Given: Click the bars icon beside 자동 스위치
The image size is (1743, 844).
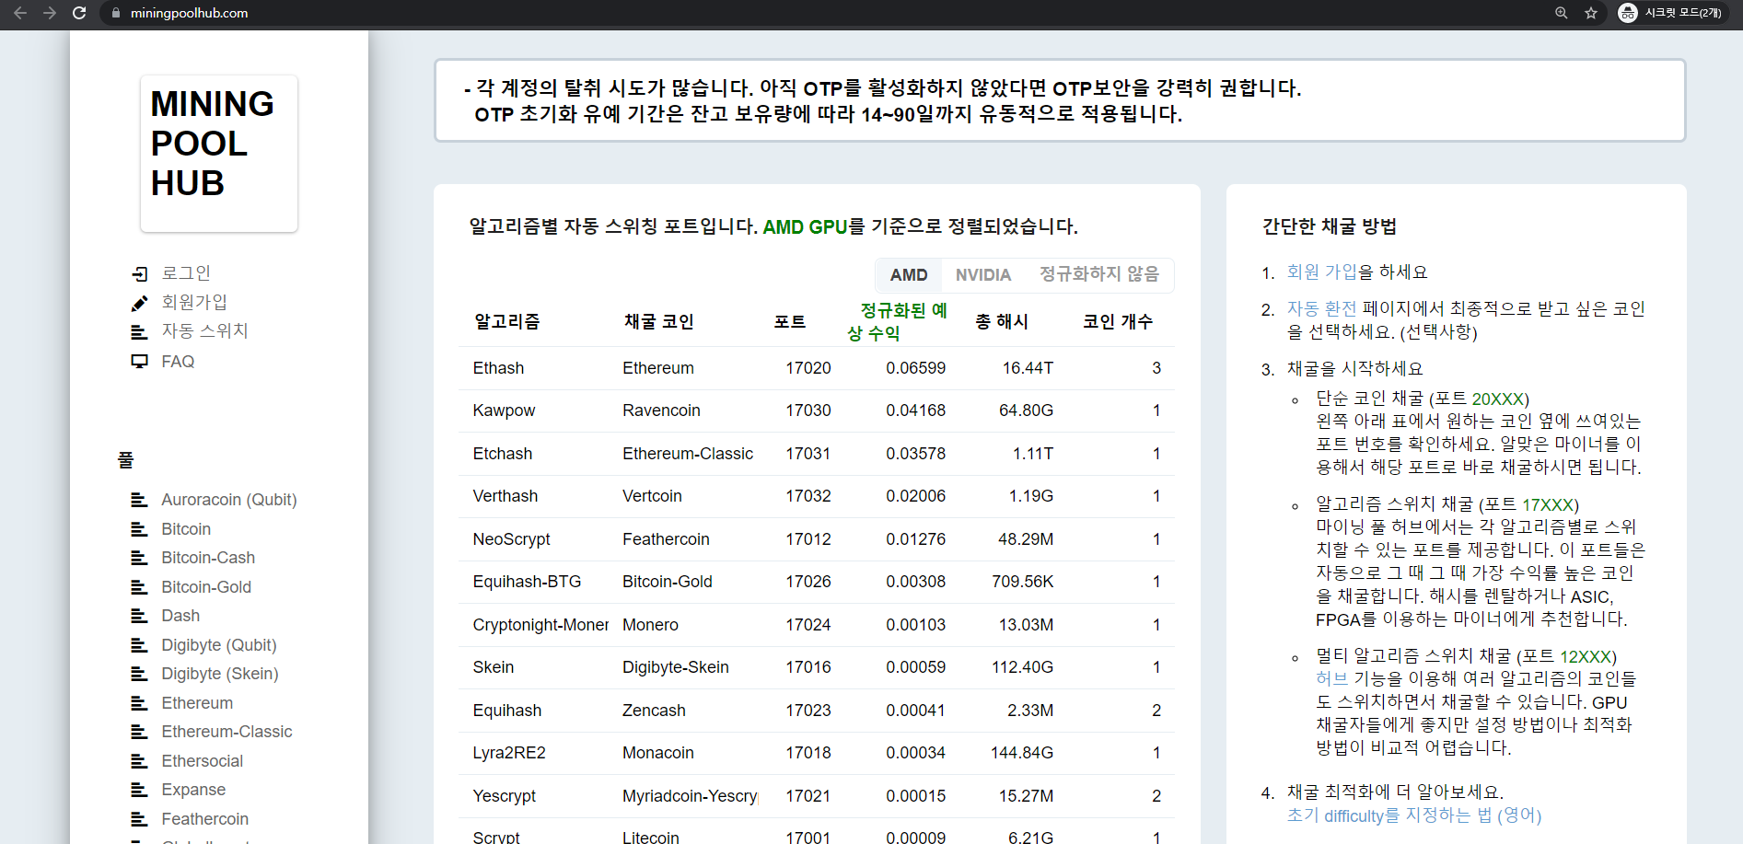Looking at the screenshot, I should pyautogui.click(x=139, y=331).
